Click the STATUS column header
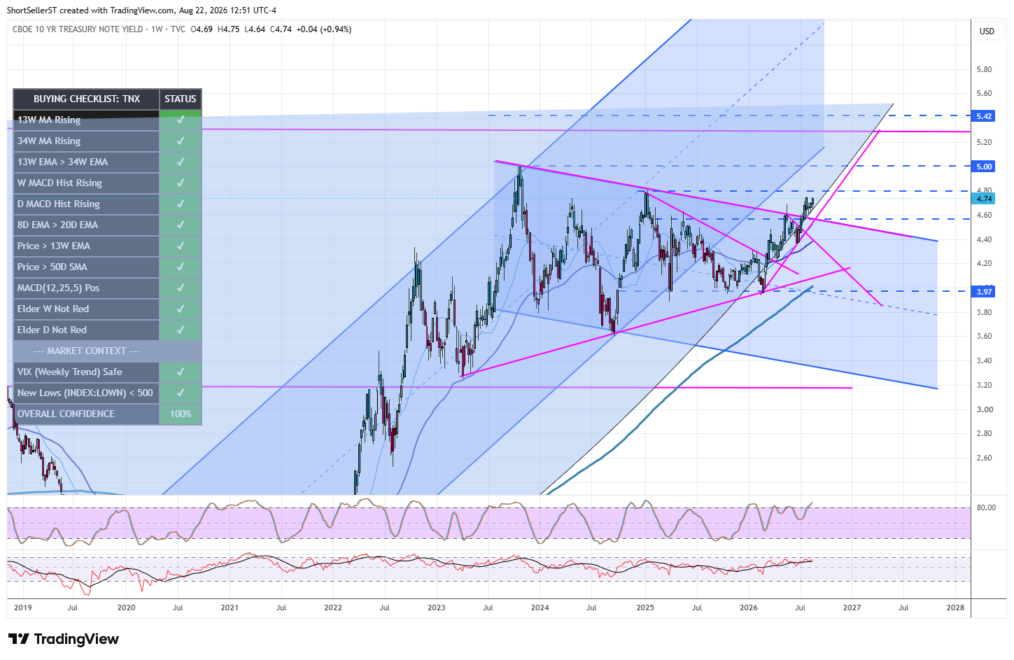This screenshot has width=1014, height=660. (181, 99)
